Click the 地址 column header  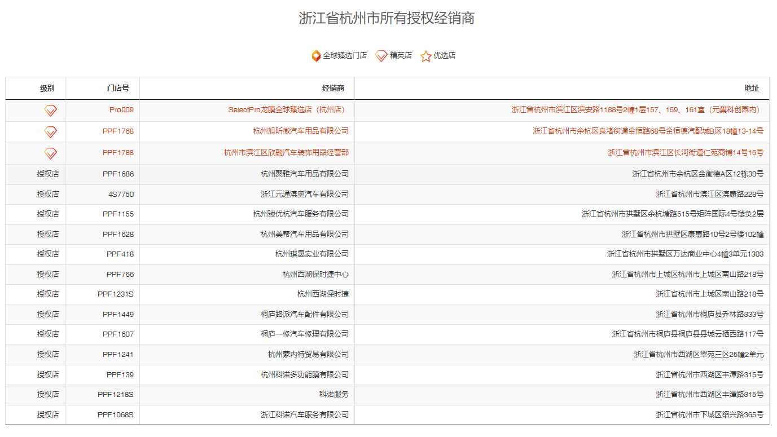752,89
